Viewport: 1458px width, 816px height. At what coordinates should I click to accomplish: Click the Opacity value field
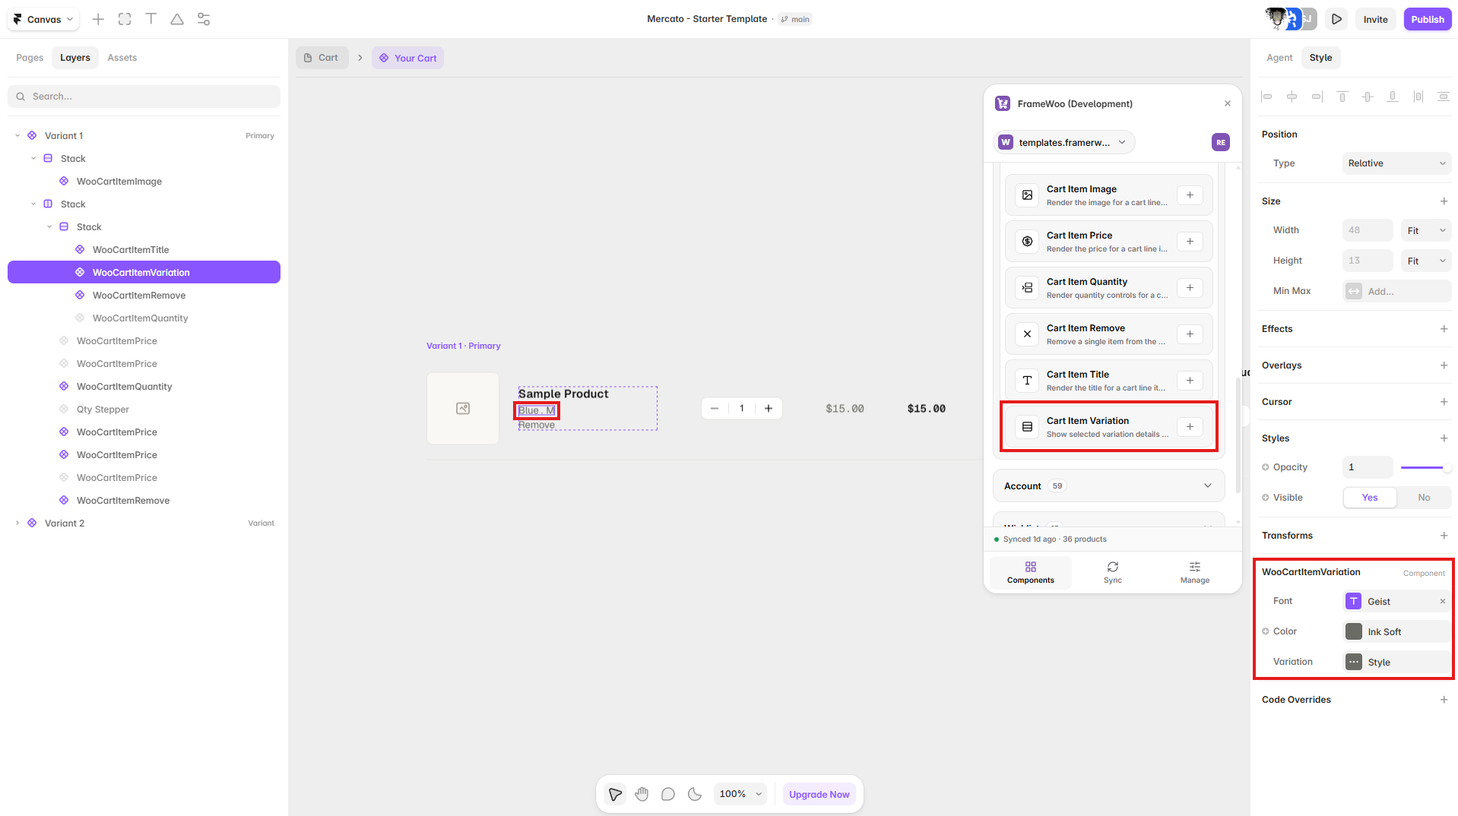(x=1367, y=467)
